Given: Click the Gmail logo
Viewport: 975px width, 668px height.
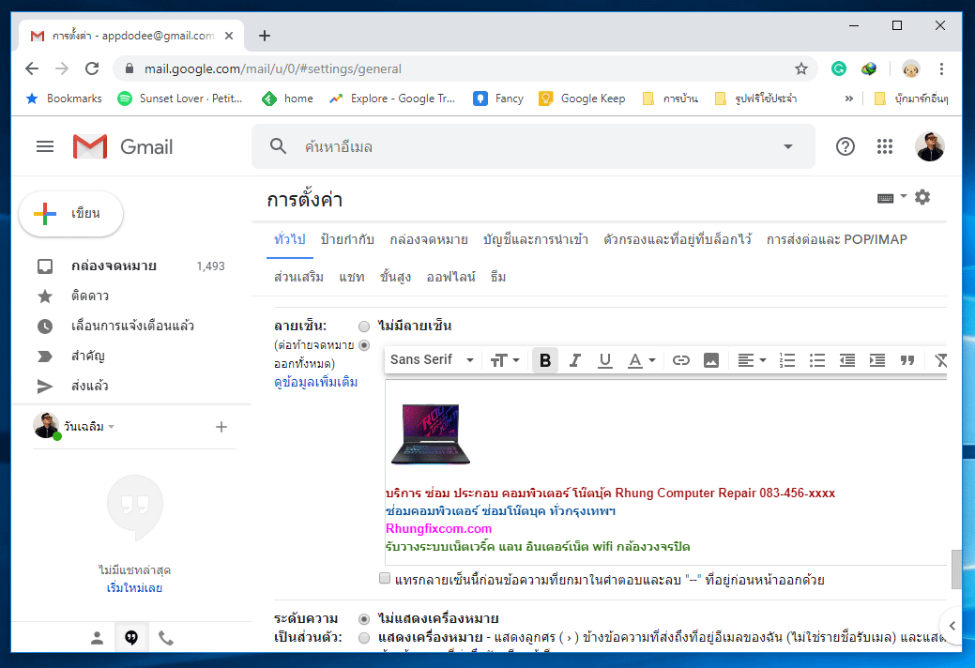Looking at the screenshot, I should pyautogui.click(x=123, y=146).
